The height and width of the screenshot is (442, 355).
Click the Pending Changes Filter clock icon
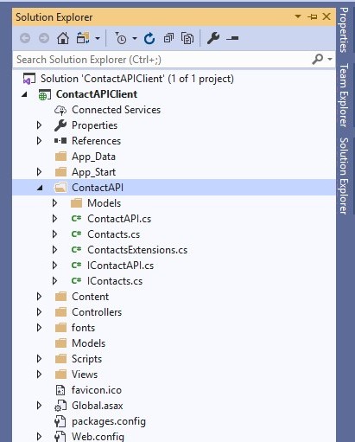tap(121, 38)
